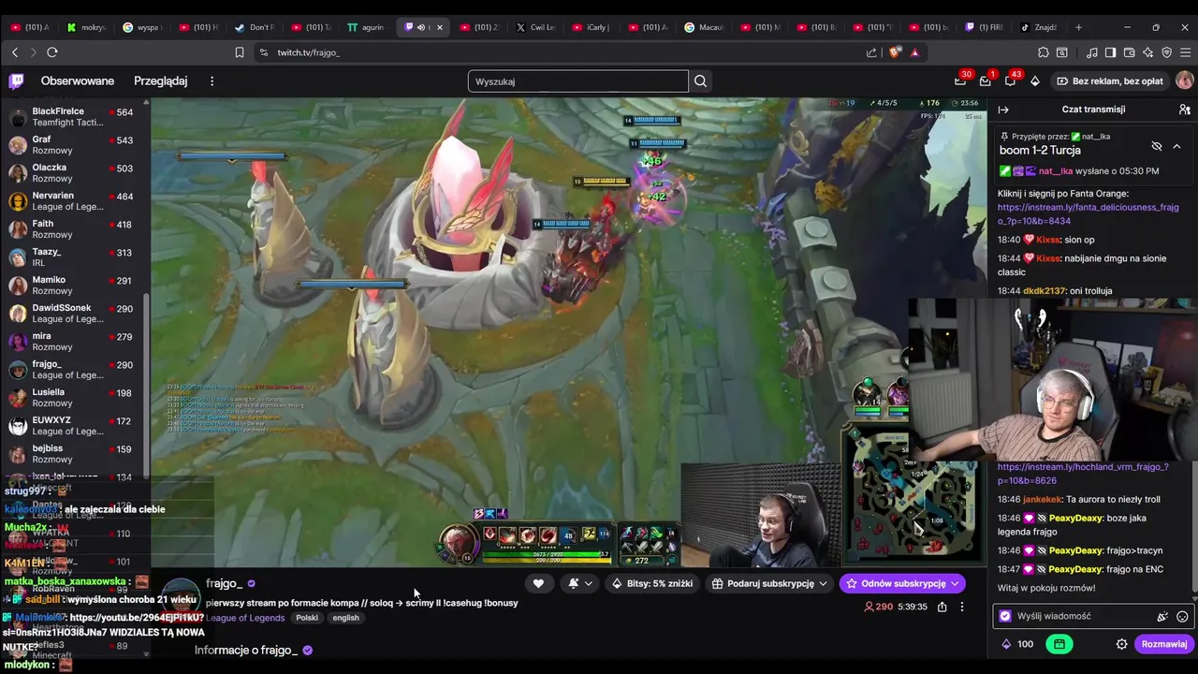Open stream options three-dot menu
The height and width of the screenshot is (674, 1198).
click(x=961, y=607)
